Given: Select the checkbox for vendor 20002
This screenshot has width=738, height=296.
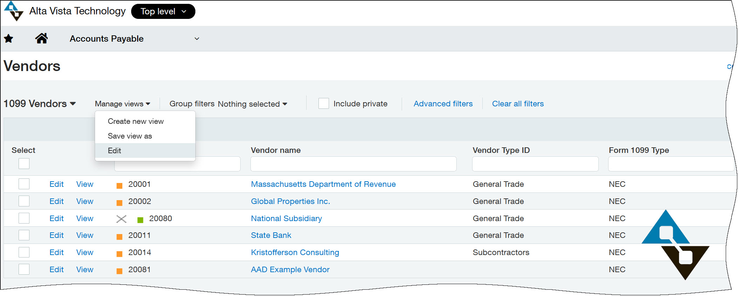Looking at the screenshot, I should coord(24,201).
